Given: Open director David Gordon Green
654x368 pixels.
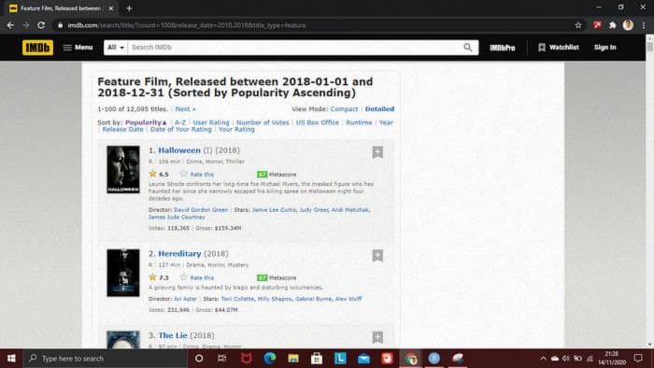Looking at the screenshot, I should pyautogui.click(x=201, y=209).
